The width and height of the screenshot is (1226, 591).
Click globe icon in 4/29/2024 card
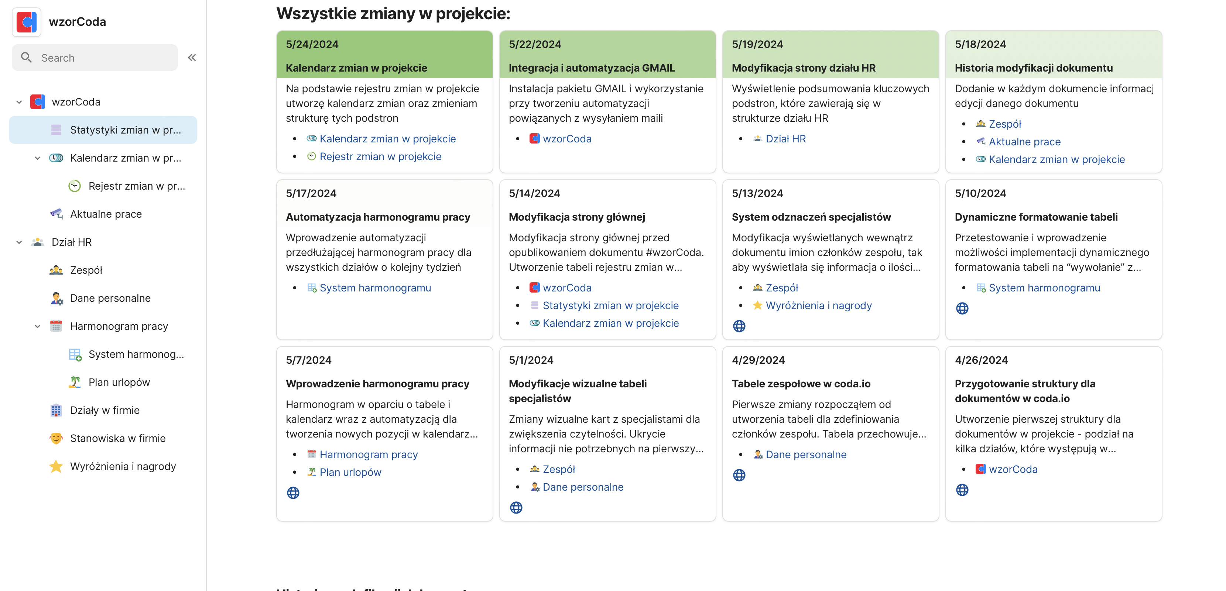click(739, 475)
